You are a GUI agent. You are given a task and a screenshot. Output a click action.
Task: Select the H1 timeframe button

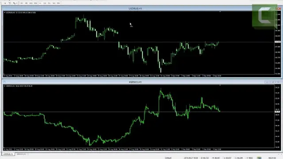click(x=40, y=3)
